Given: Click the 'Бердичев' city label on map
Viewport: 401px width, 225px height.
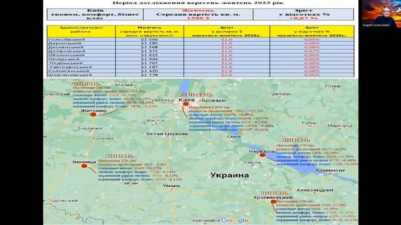Looking at the screenshot, I should [x=90, y=128].
